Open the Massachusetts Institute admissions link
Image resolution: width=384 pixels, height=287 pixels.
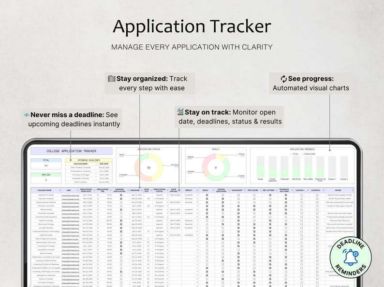tap(71, 203)
